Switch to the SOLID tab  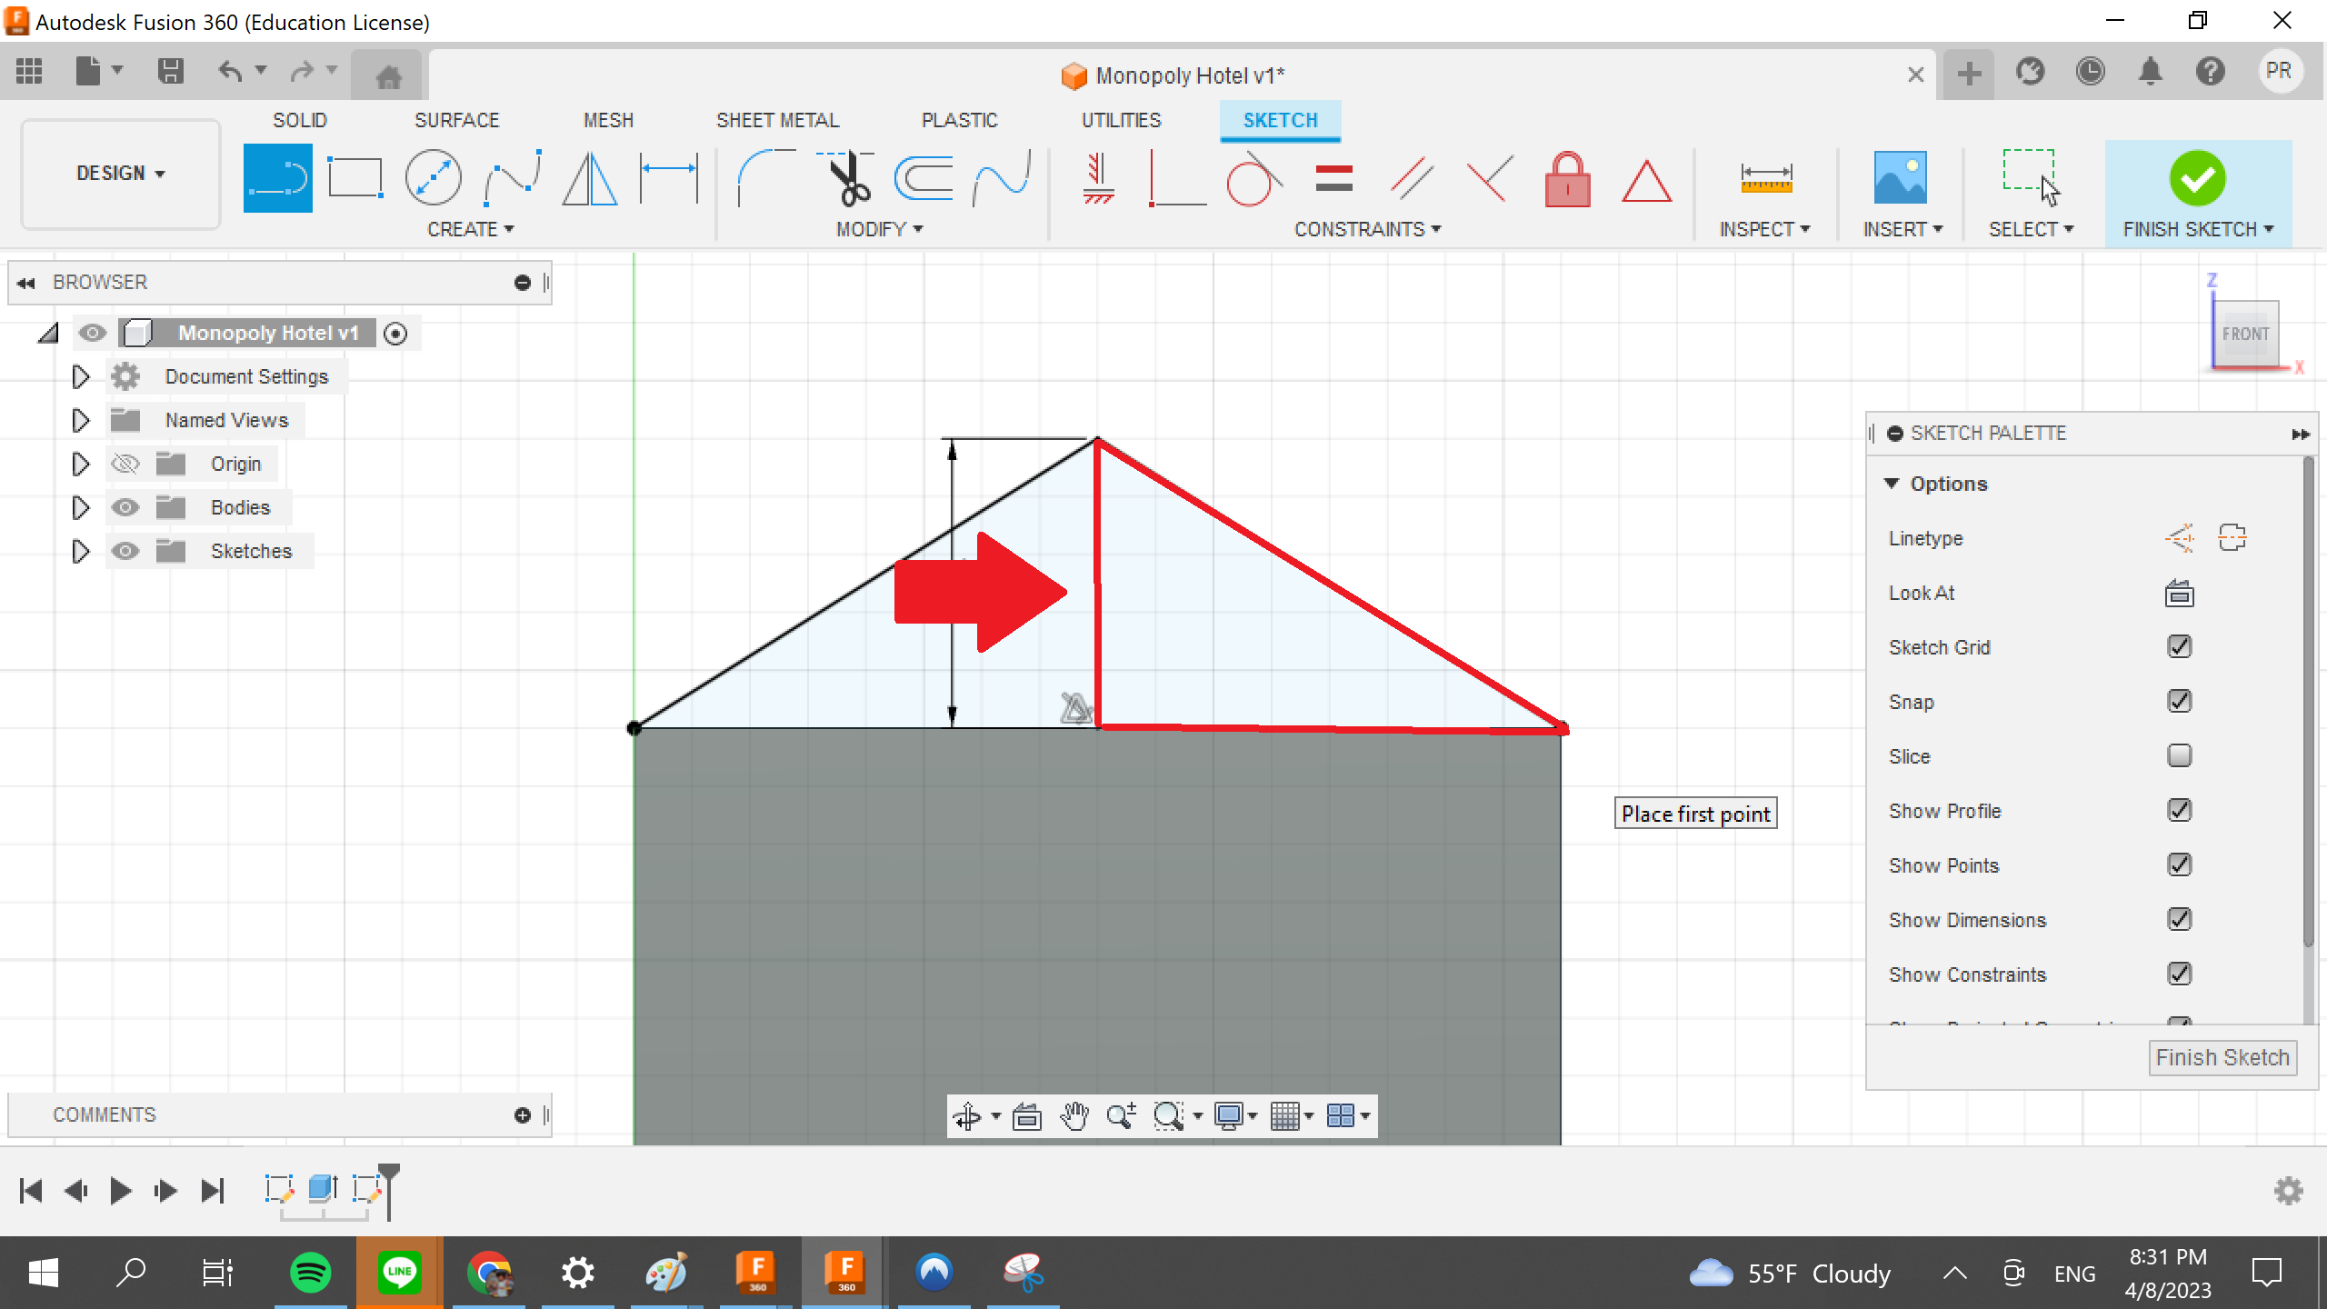pos(300,119)
